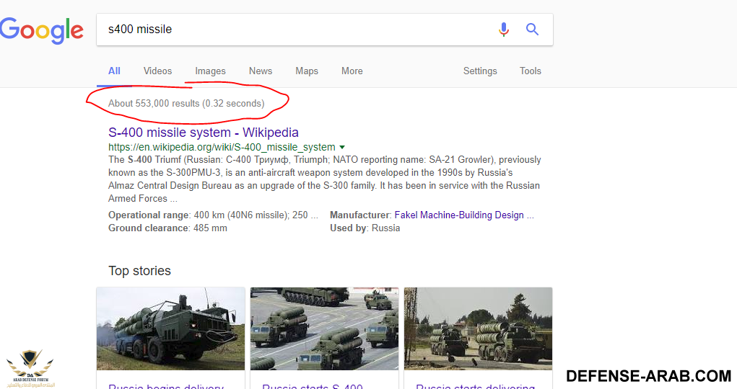
Task: Open first story thumbnail of single launcher truck
Action: pyautogui.click(x=170, y=328)
